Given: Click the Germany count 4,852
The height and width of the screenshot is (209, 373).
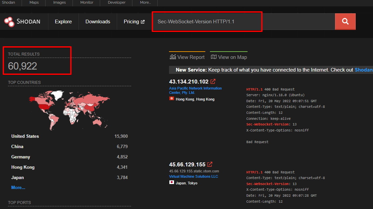Looking at the screenshot, I should tap(122, 157).
